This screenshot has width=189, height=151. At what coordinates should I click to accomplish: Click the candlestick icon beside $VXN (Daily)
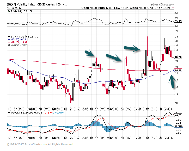pyautogui.click(x=9, y=36)
